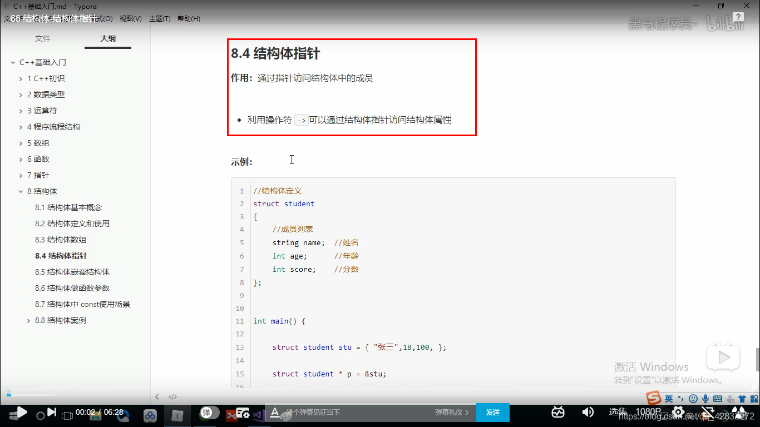
Task: Click the '8.4 结构体指针' document heading
Action: click(275, 53)
